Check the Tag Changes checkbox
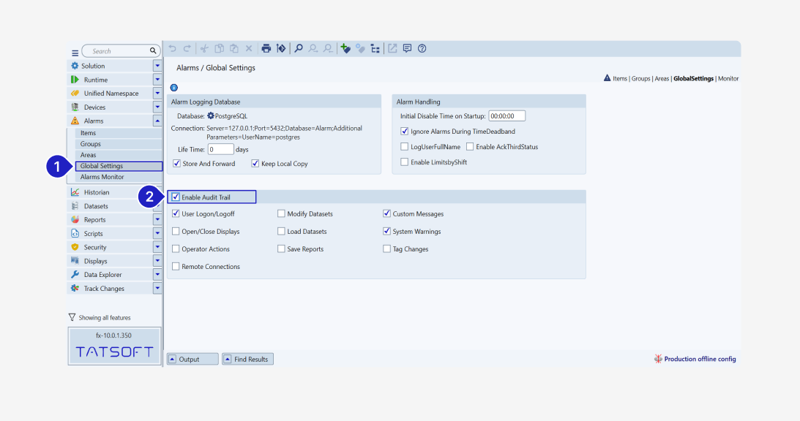Screen dimensions: 800x421 (387, 249)
